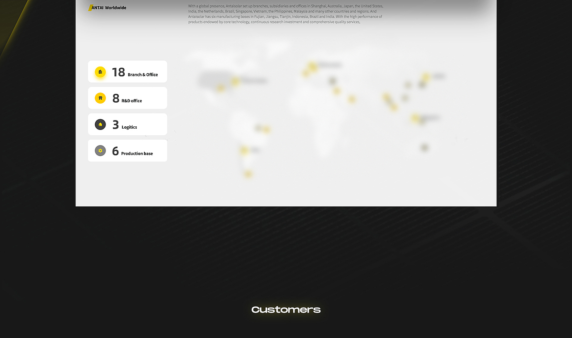The height and width of the screenshot is (338, 572).
Task: Click the ANTAI Worldwide heading
Action: tap(108, 8)
